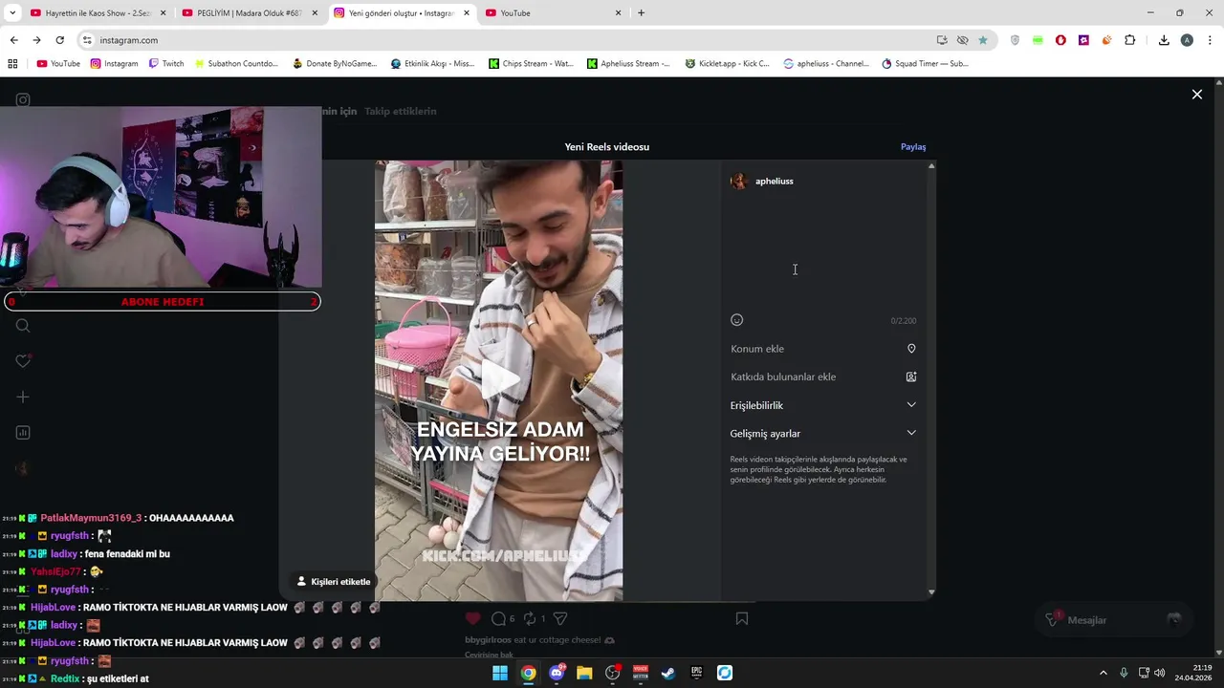Open Epic Games launcher from the taskbar

[697, 673]
